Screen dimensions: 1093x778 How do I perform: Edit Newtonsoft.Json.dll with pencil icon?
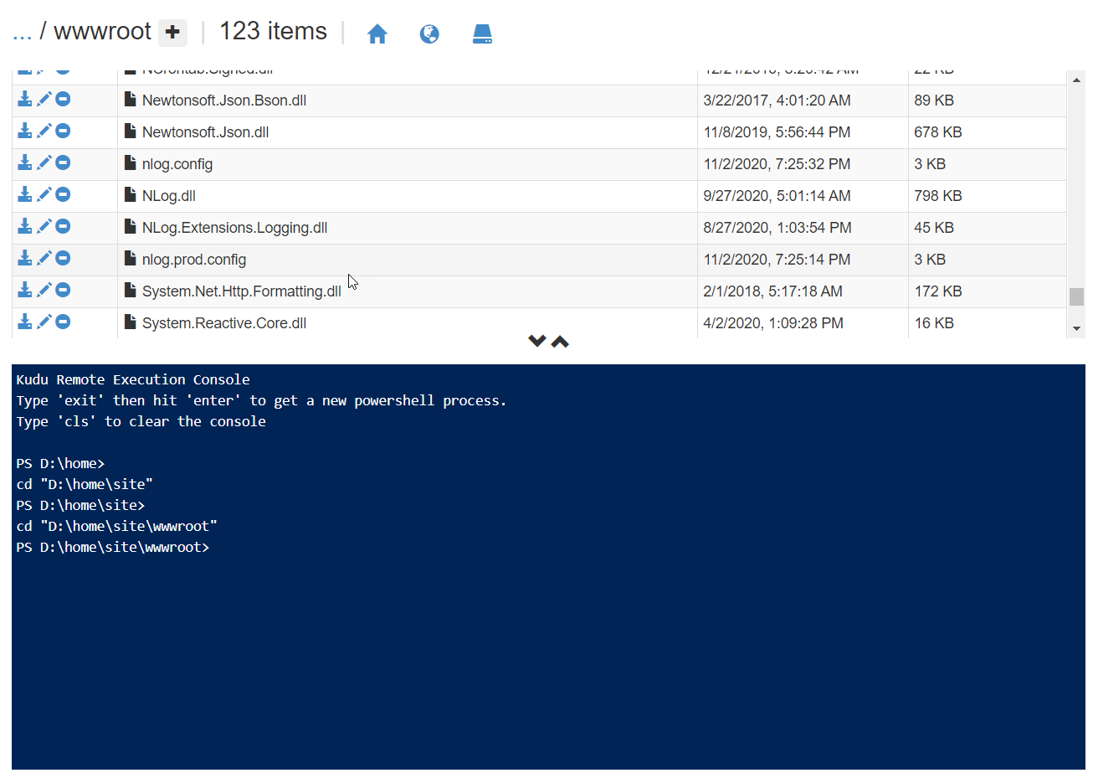(x=44, y=131)
